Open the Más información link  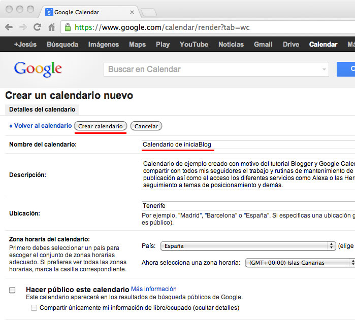154,289
